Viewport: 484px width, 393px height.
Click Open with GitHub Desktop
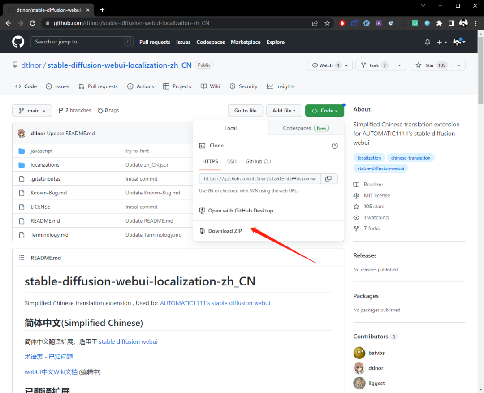241,211
